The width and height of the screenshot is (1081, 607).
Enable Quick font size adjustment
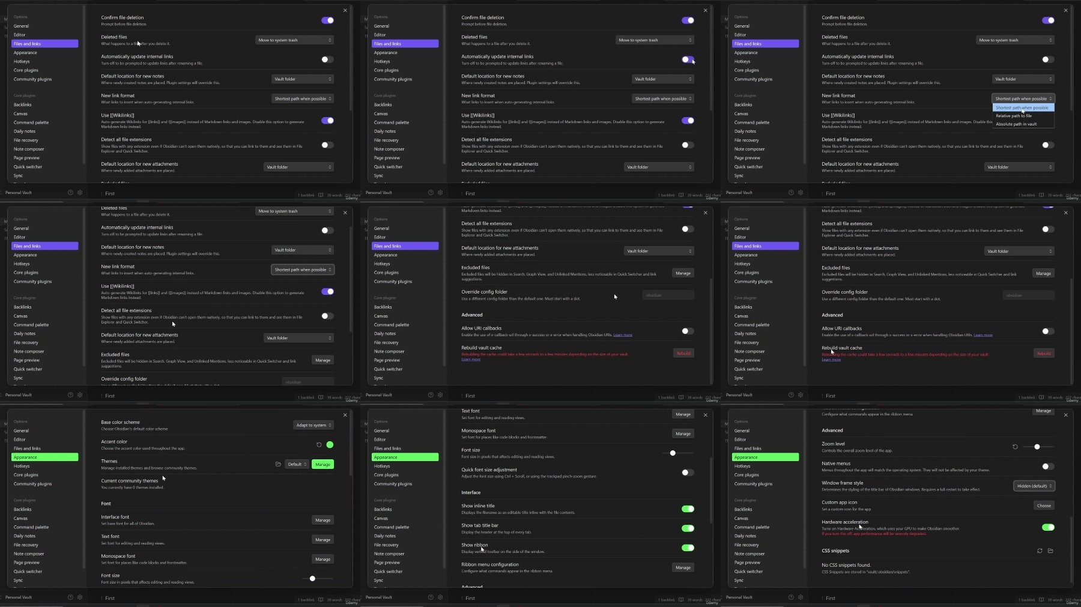(688, 473)
